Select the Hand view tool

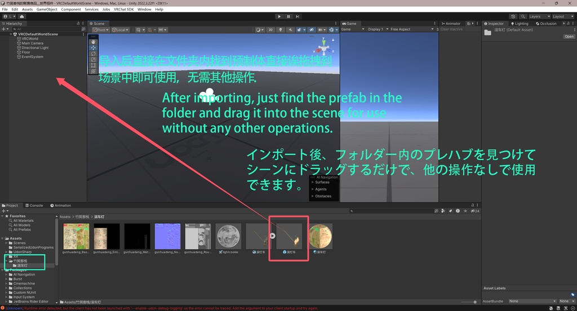point(93,42)
